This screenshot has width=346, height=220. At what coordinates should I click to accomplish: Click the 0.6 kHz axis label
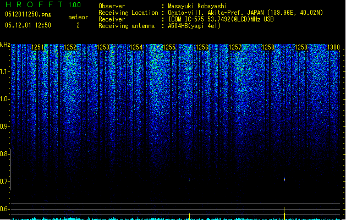4,209
